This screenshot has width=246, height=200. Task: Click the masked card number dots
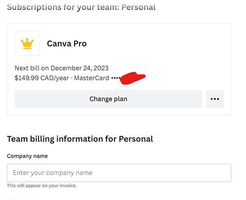click(x=115, y=78)
